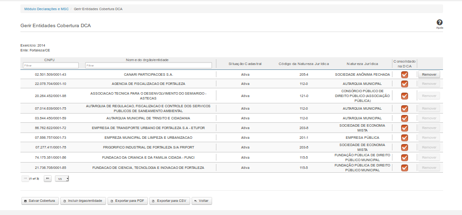Remove the CANARI PARTICIPACOES S.A. entity
Screen dimensions: 462x215
pos(428,75)
